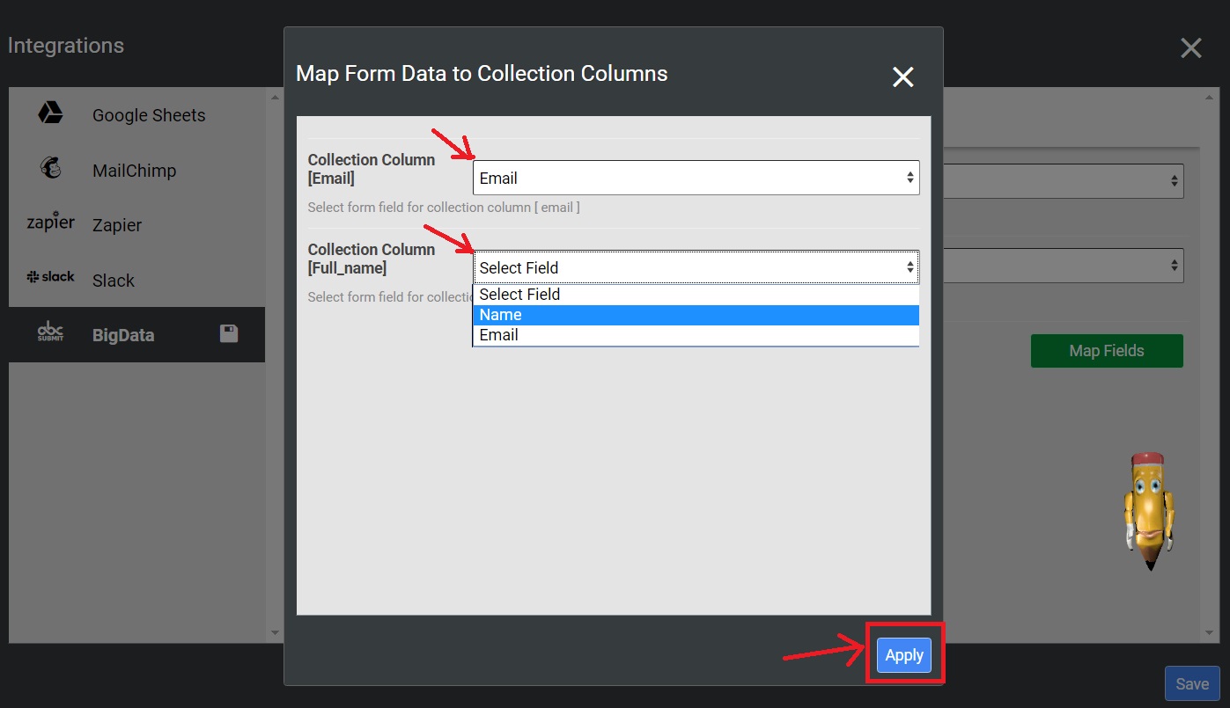Open the Collection Column Email dropdown
This screenshot has width=1230, height=708.
(x=696, y=178)
